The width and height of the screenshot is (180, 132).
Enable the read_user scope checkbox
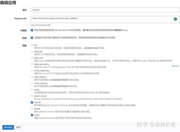click(x=32, y=58)
